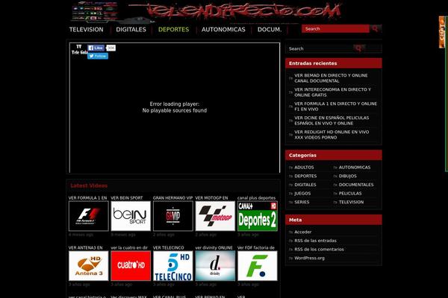Click the canal plus deportes video title
Screen dimensions: 448x298
(256, 198)
